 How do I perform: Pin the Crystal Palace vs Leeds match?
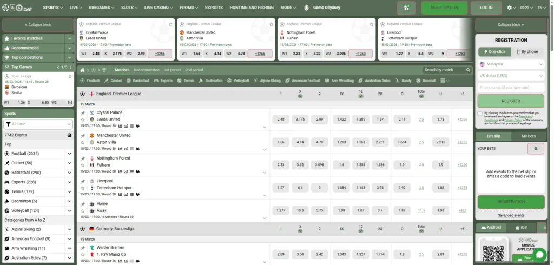[x=83, y=113]
